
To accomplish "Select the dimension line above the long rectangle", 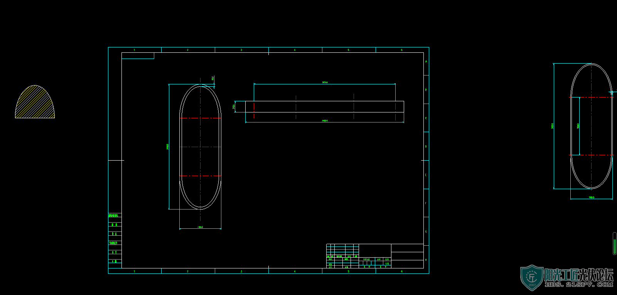I will coord(325,84).
